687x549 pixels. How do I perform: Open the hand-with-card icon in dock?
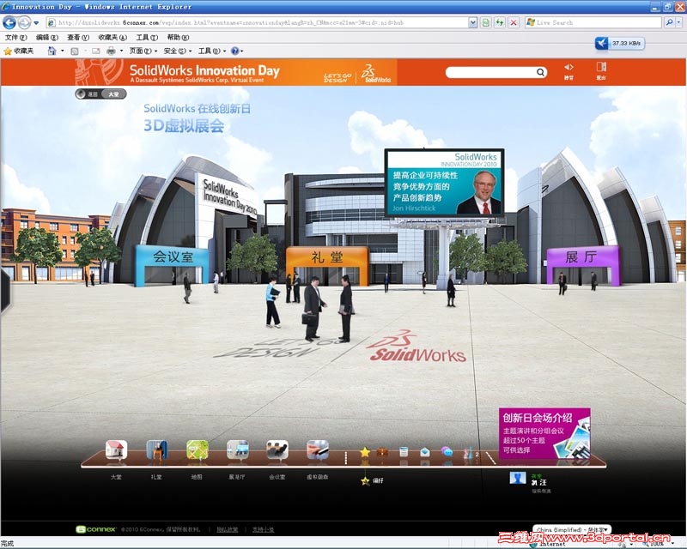pos(318,450)
